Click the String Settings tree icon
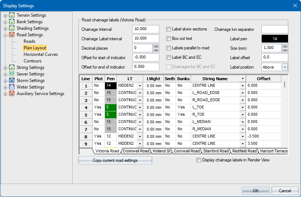This screenshot has width=301, height=197. pos(12,67)
